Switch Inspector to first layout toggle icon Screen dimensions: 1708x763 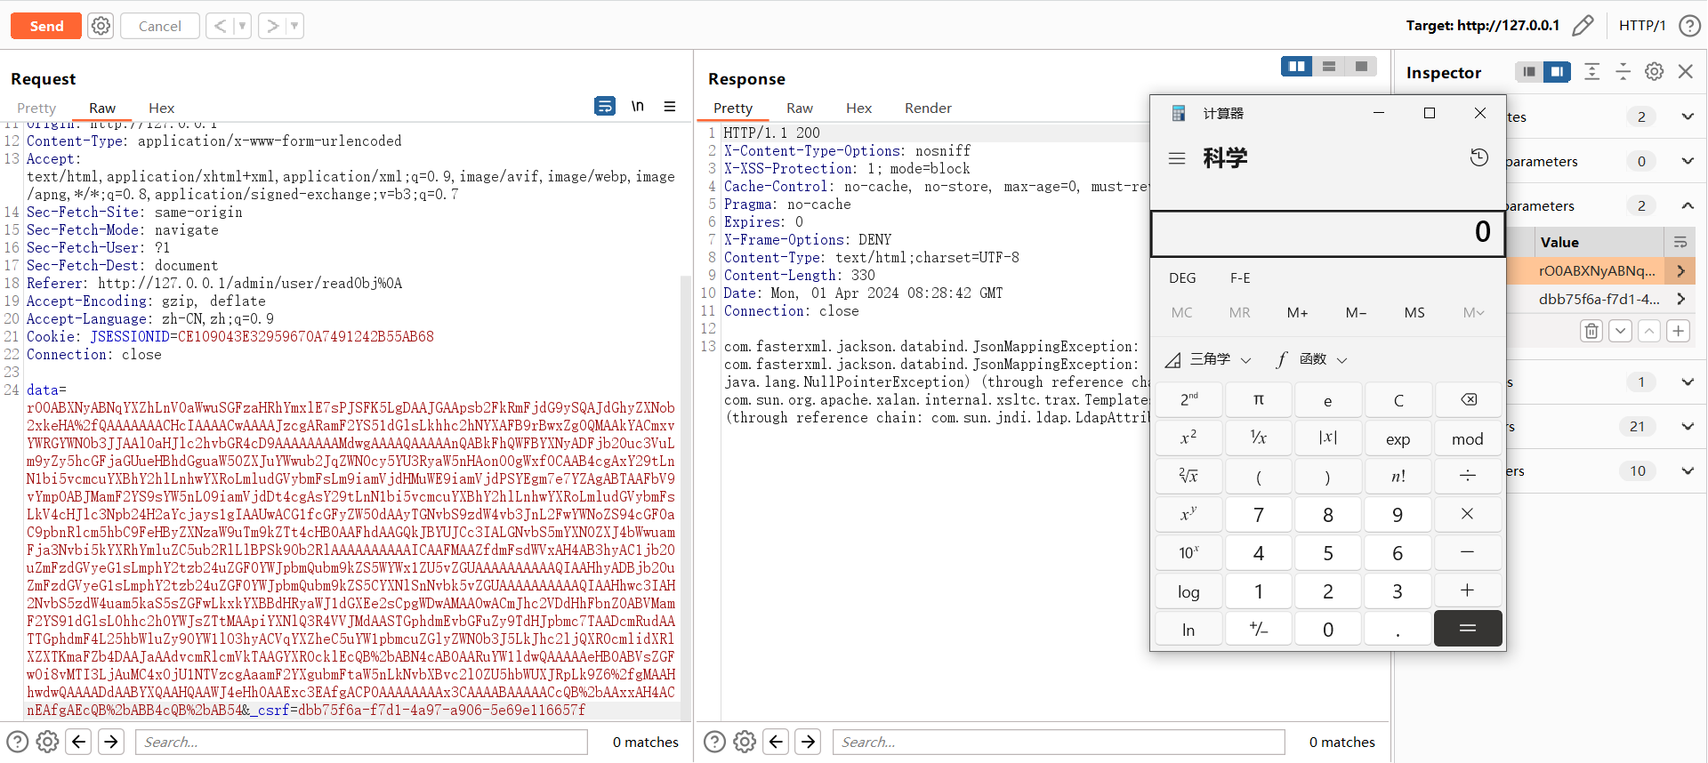click(1529, 71)
